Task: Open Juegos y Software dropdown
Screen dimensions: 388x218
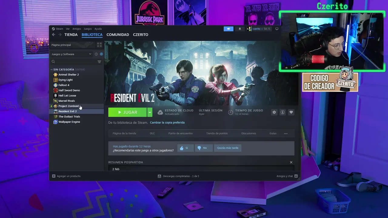Action: (x=72, y=54)
